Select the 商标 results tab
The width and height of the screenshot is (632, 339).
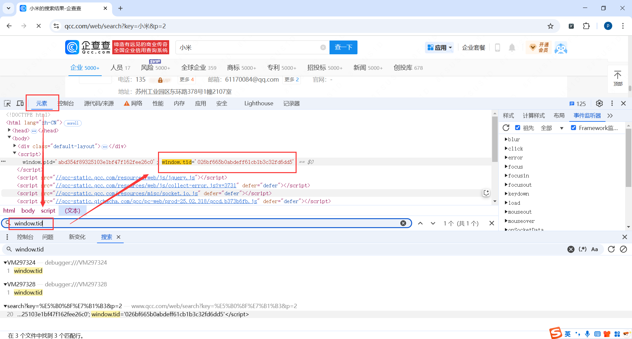click(x=242, y=68)
